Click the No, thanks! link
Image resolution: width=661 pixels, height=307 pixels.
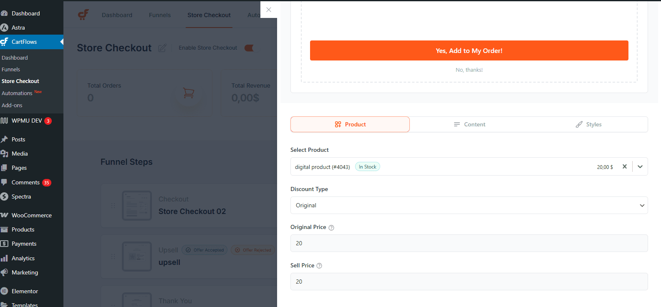pyautogui.click(x=469, y=70)
